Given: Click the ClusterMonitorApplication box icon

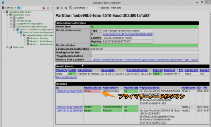Looking at the screenshot, I should click(14, 24).
